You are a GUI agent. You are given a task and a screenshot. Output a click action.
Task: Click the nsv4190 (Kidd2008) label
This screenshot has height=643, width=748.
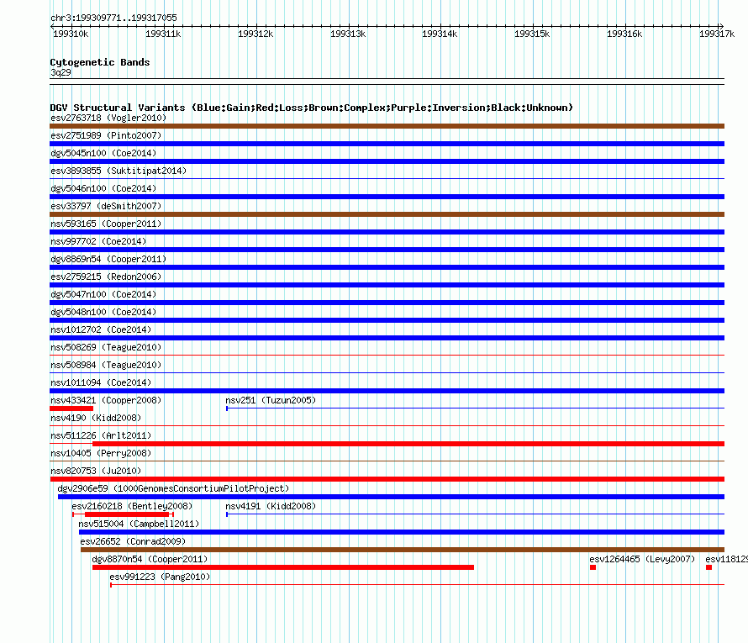pos(96,418)
